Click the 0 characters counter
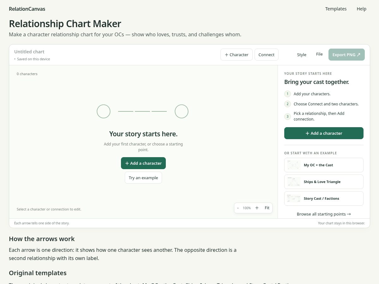This screenshot has width=379, height=284. [x=27, y=74]
